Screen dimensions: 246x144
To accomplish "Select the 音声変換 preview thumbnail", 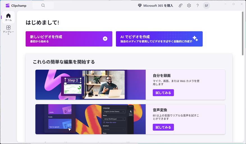I will click(90, 119).
